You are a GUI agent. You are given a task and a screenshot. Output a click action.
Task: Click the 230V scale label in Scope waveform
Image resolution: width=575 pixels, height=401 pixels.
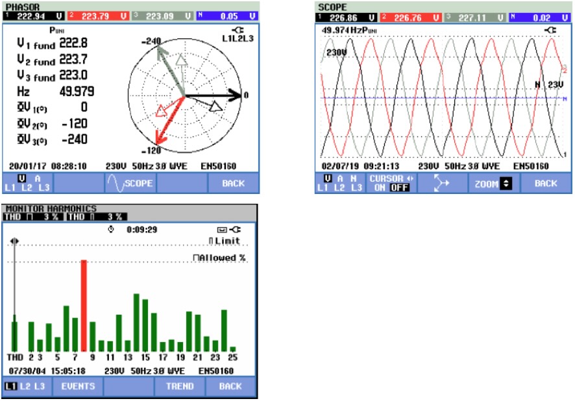click(337, 53)
